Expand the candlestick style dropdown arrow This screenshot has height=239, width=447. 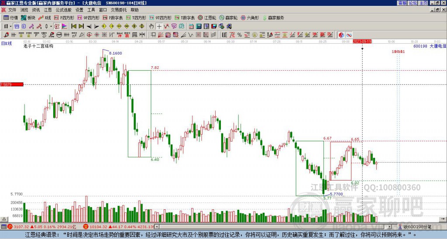[x=51, y=27]
